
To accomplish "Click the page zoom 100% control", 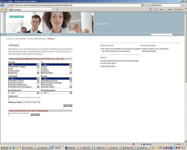I will (x=179, y=144).
